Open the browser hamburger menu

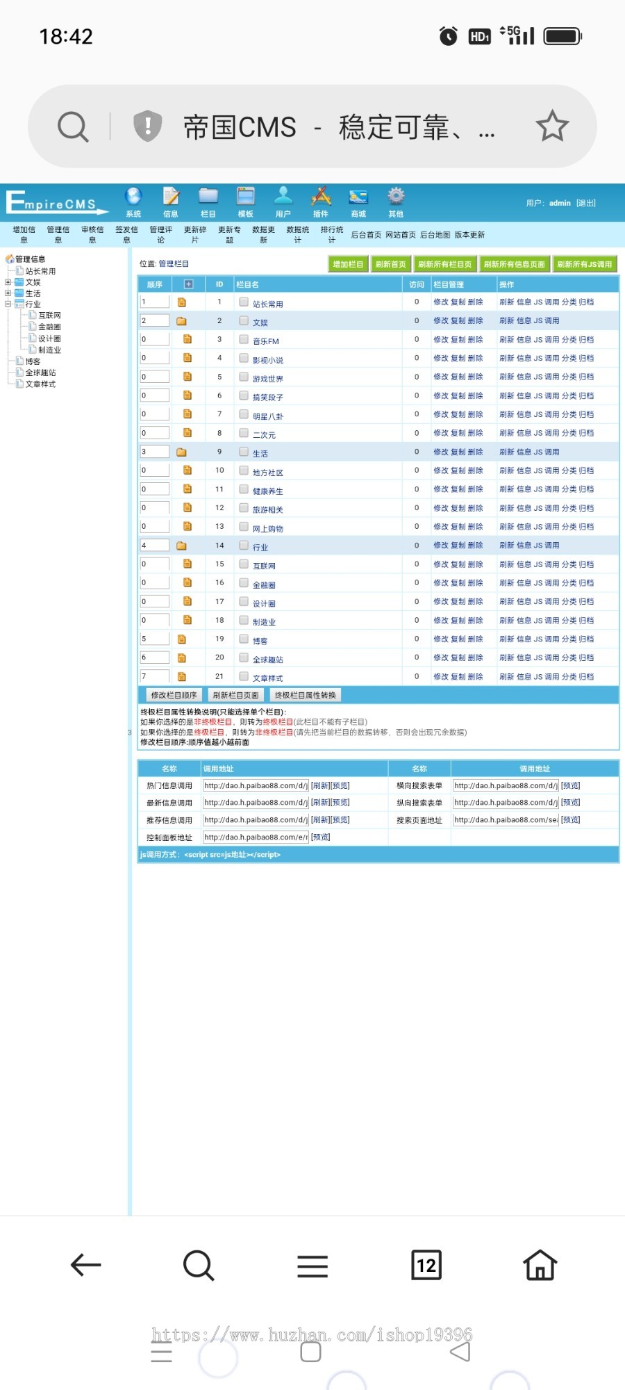(312, 1266)
